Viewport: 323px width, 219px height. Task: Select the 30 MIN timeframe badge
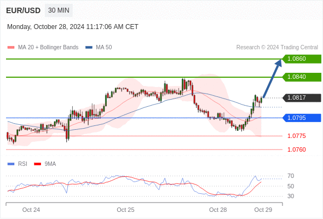pos(59,10)
